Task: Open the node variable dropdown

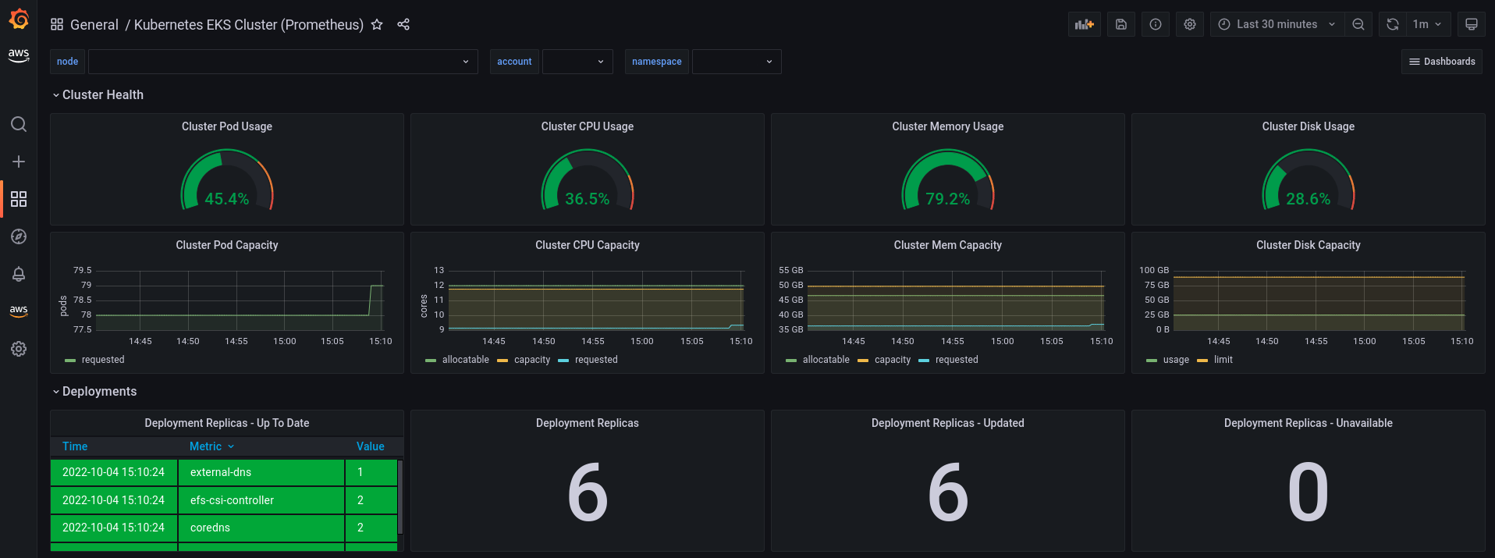Action: pyautogui.click(x=283, y=62)
